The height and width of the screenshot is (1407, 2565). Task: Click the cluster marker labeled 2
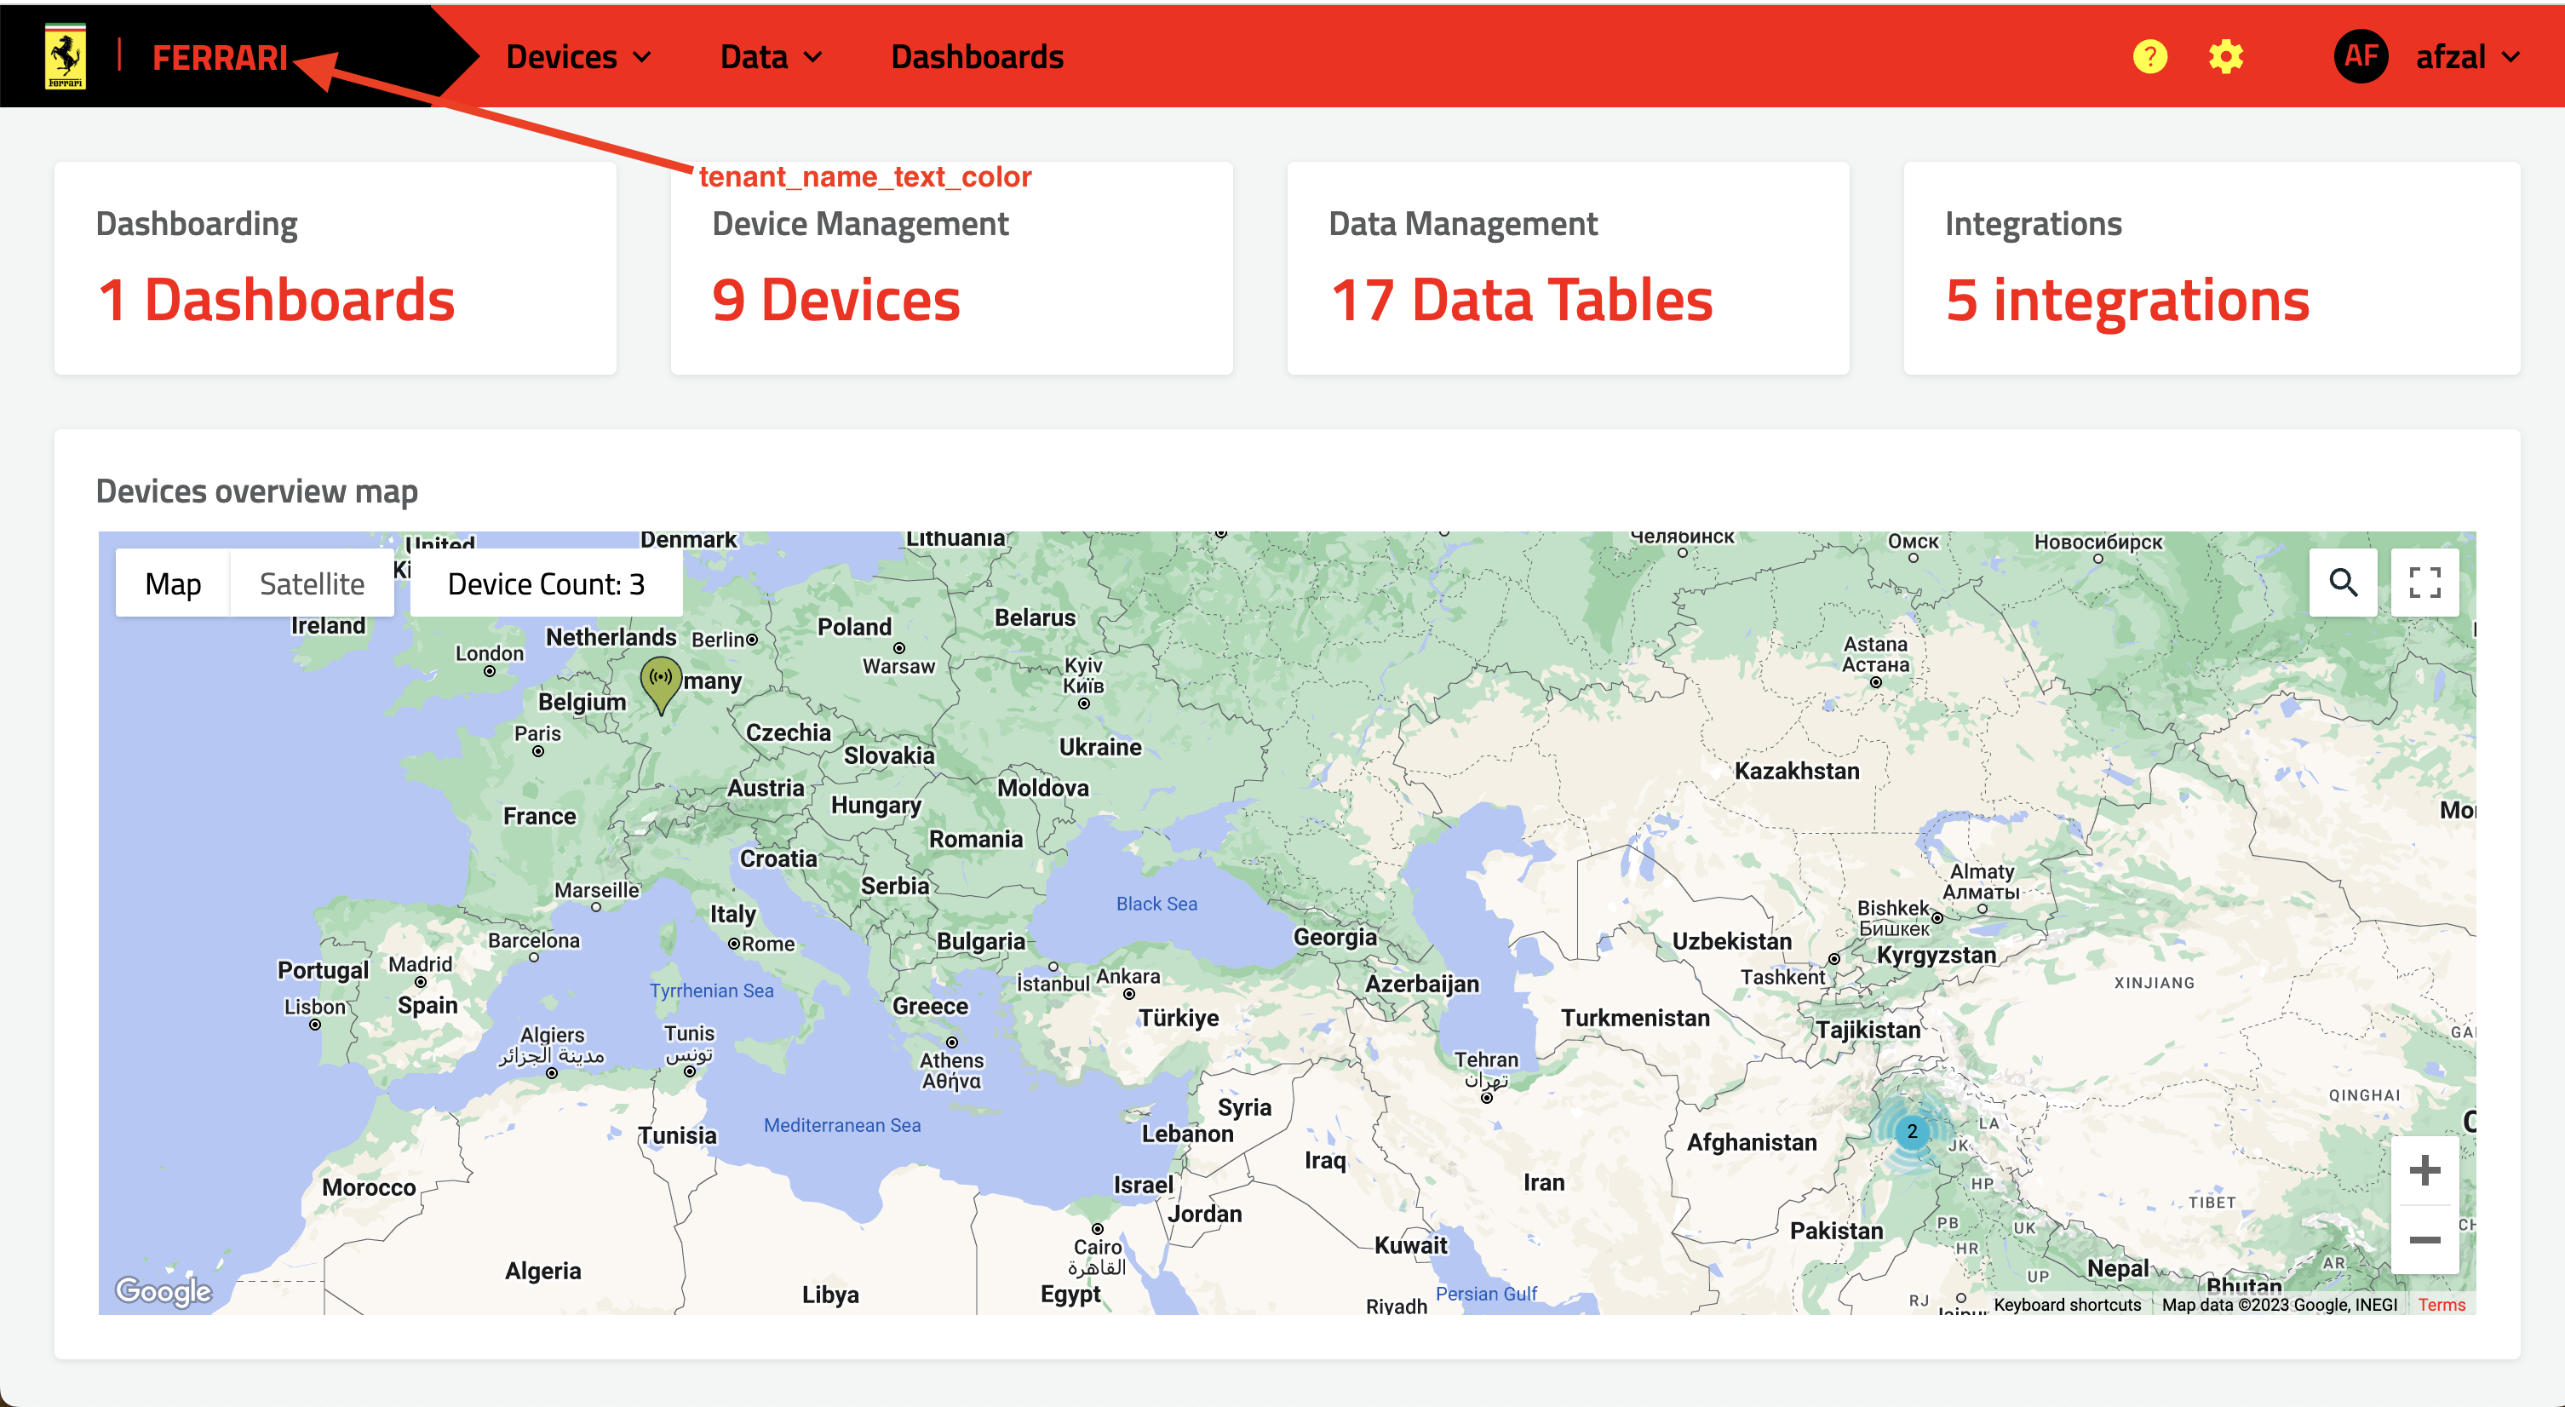coord(1912,1131)
